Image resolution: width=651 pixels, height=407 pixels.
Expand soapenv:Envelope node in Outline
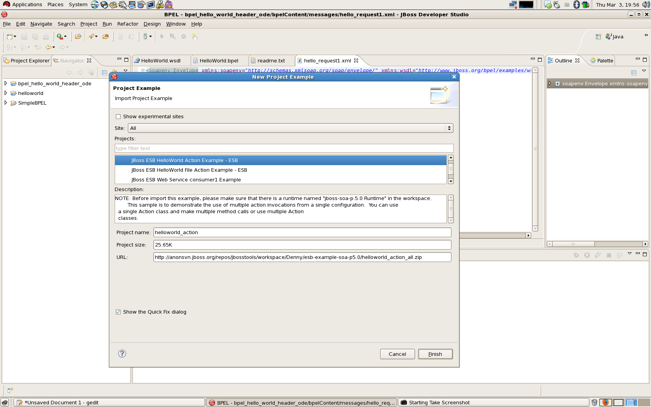550,83
